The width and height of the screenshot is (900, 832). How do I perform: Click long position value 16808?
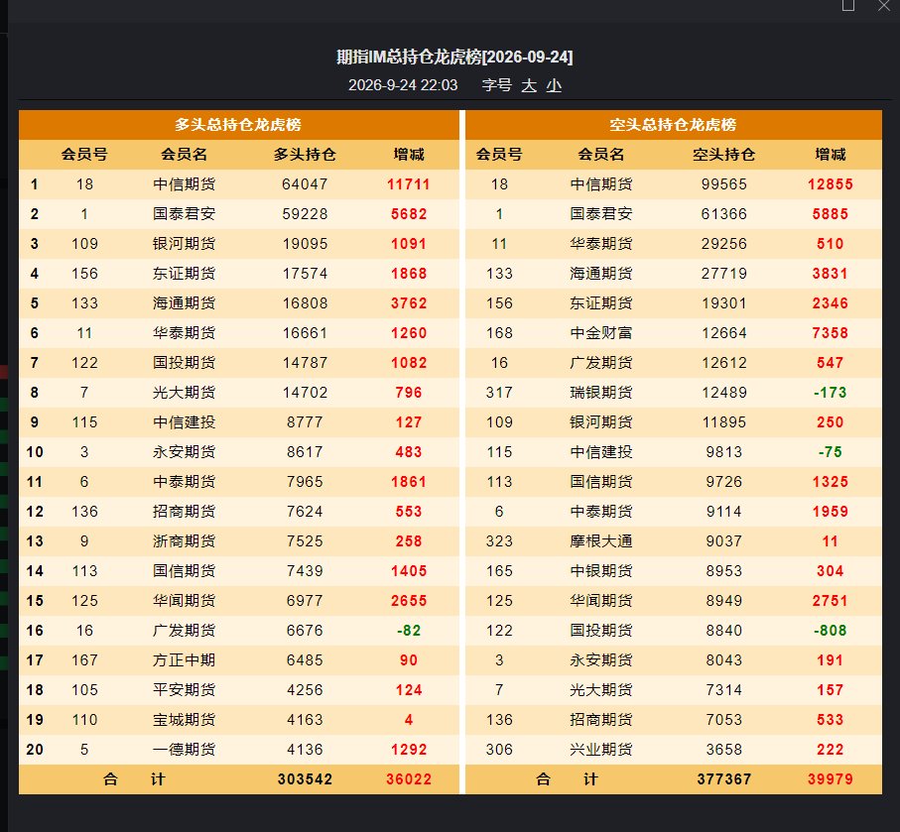(x=305, y=303)
